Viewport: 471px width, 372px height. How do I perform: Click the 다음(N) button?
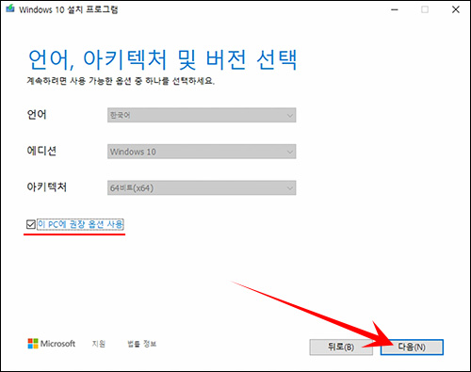412,348
